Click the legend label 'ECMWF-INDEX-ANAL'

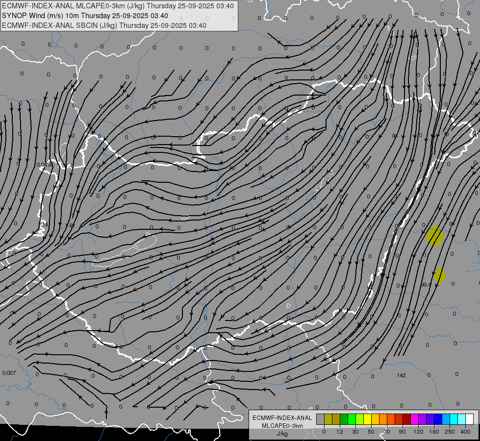click(x=282, y=418)
